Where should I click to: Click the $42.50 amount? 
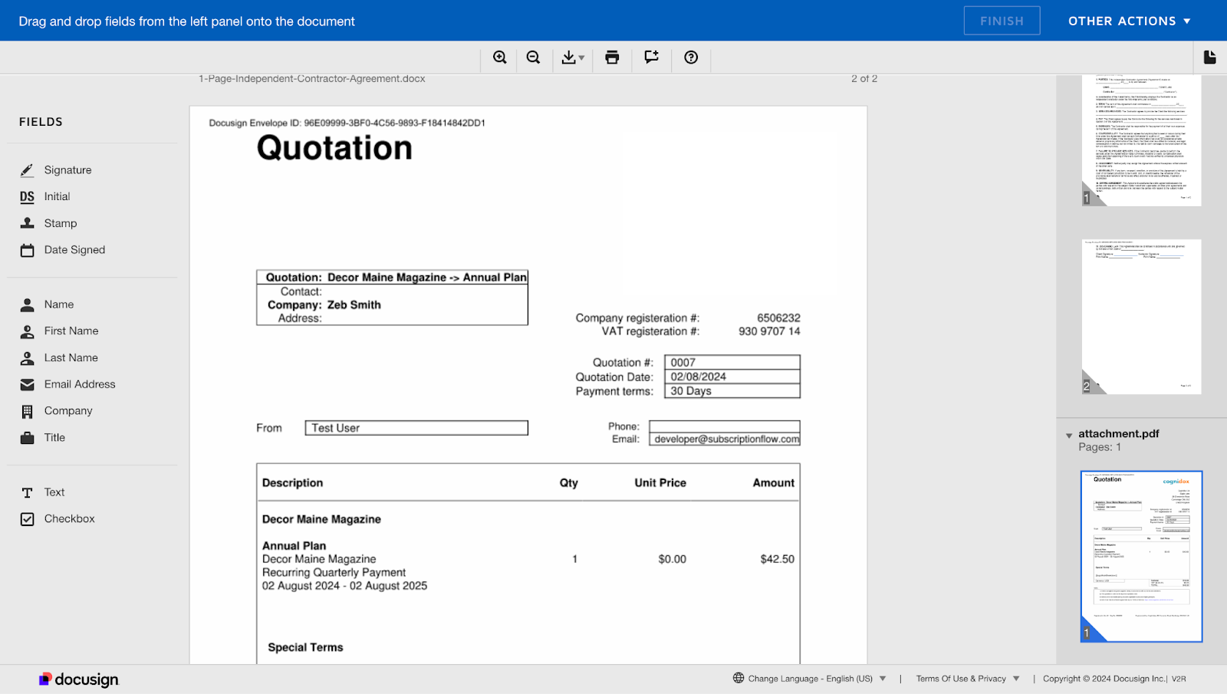coord(777,559)
